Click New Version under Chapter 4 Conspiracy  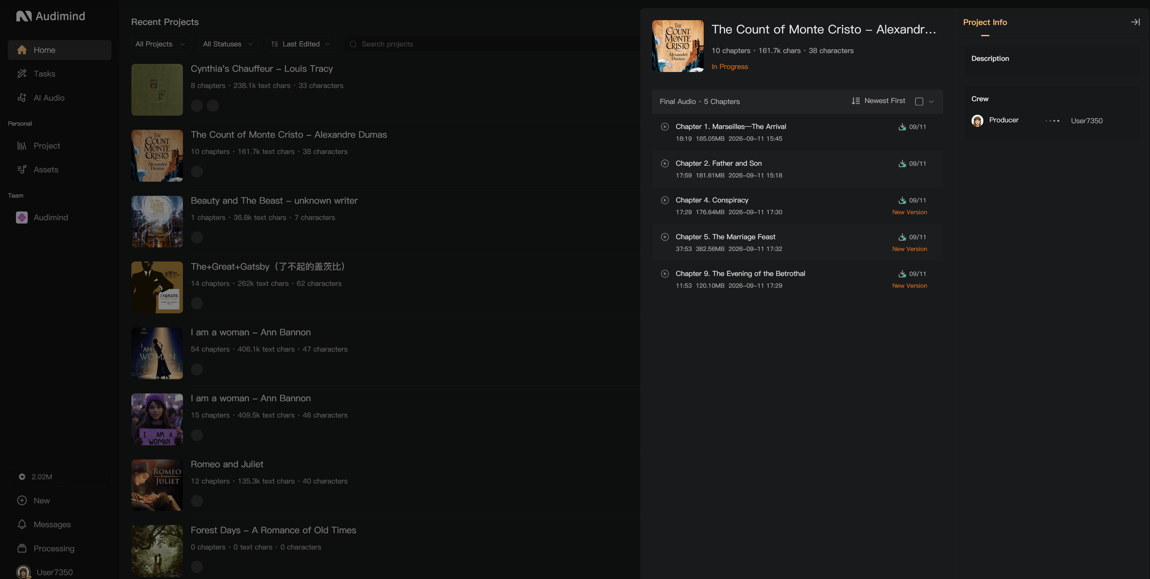click(910, 212)
